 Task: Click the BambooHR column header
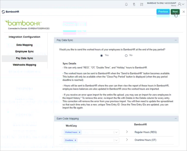(140, 124)
